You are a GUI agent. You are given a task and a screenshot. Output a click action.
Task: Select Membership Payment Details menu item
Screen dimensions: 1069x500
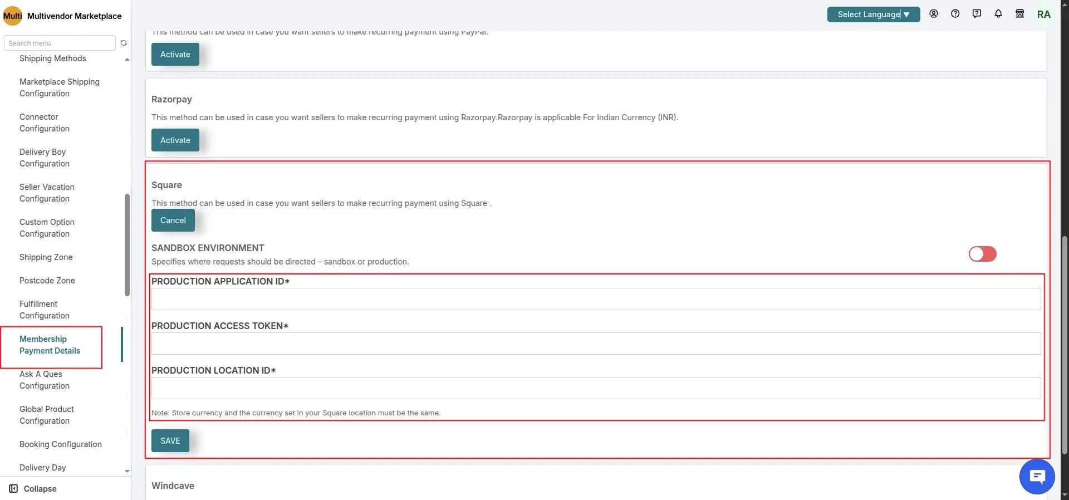click(50, 345)
